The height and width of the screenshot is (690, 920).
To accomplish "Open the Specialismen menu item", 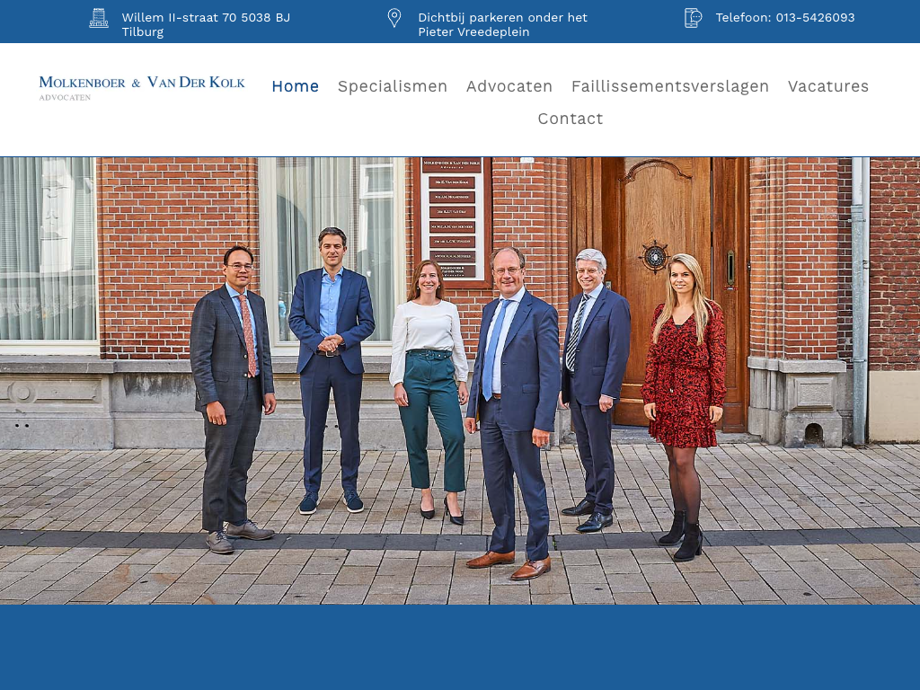I will click(x=393, y=86).
